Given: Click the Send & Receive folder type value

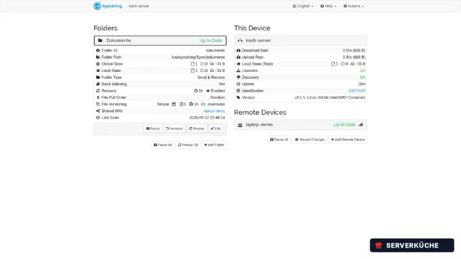Looking at the screenshot, I should click(x=211, y=77).
